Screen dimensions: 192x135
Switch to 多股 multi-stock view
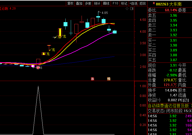[88, 3]
